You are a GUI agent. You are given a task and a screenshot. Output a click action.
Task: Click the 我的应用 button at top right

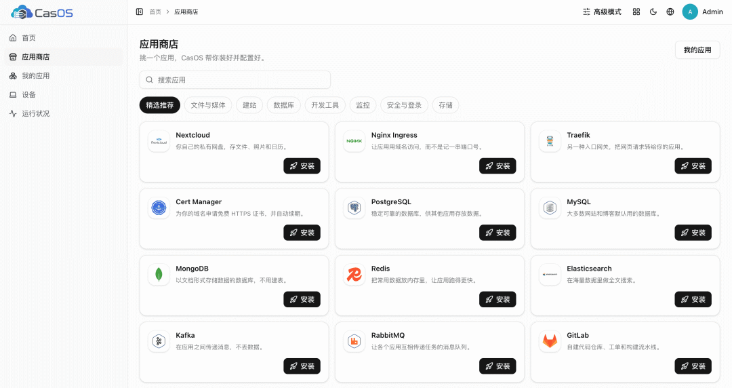pos(697,50)
